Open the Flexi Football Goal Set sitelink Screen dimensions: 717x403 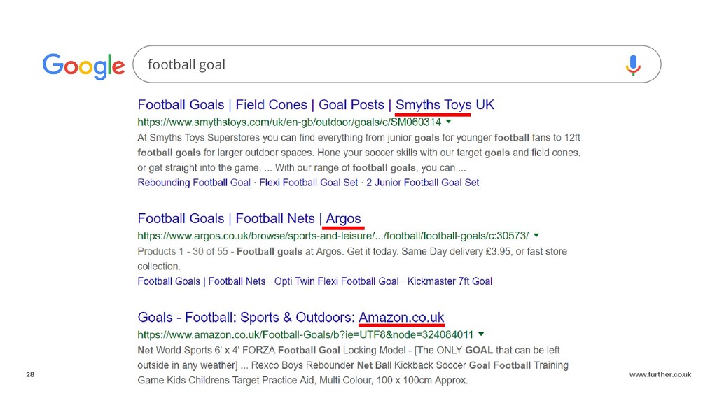coord(309,183)
